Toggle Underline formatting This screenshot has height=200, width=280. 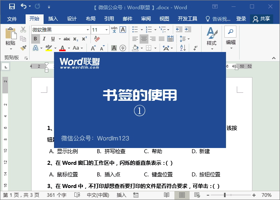click(x=53, y=39)
